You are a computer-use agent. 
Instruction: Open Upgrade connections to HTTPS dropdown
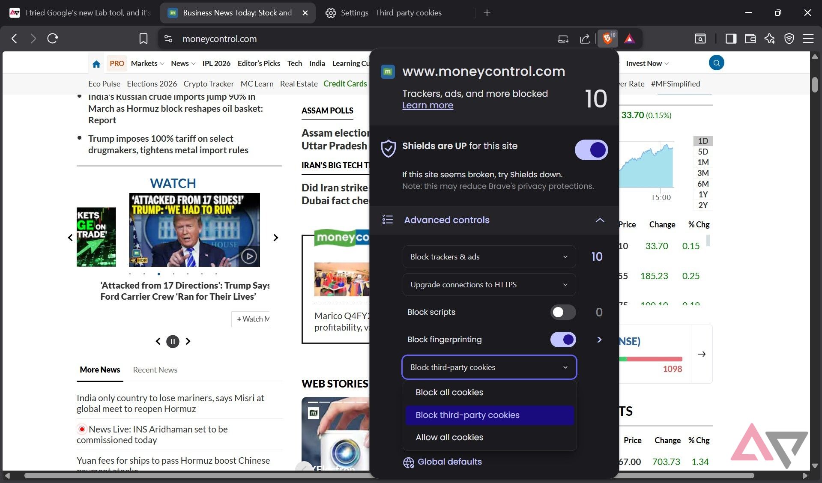coord(489,284)
